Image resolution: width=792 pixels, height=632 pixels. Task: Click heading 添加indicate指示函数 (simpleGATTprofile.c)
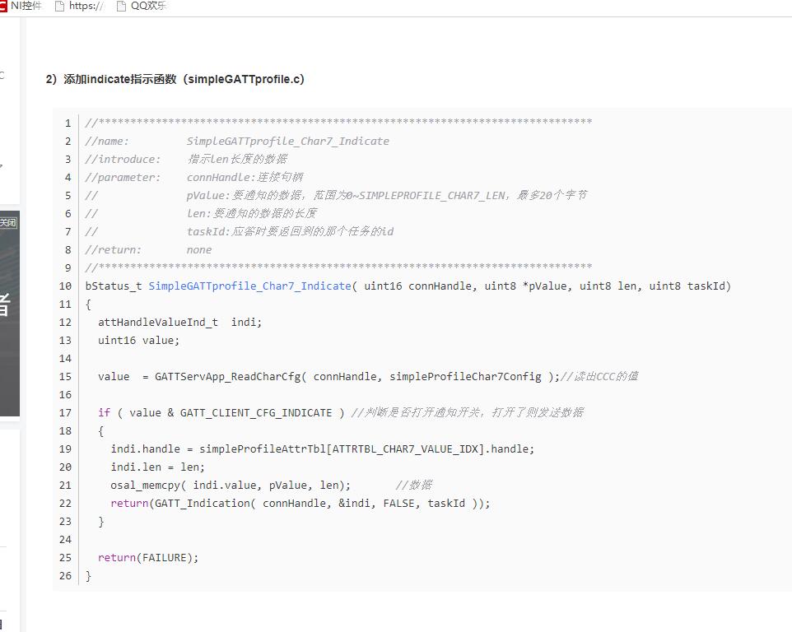tap(175, 79)
